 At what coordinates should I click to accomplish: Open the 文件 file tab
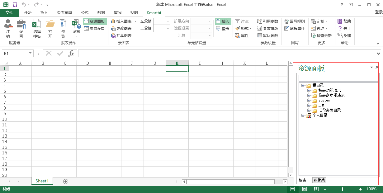click(x=9, y=12)
